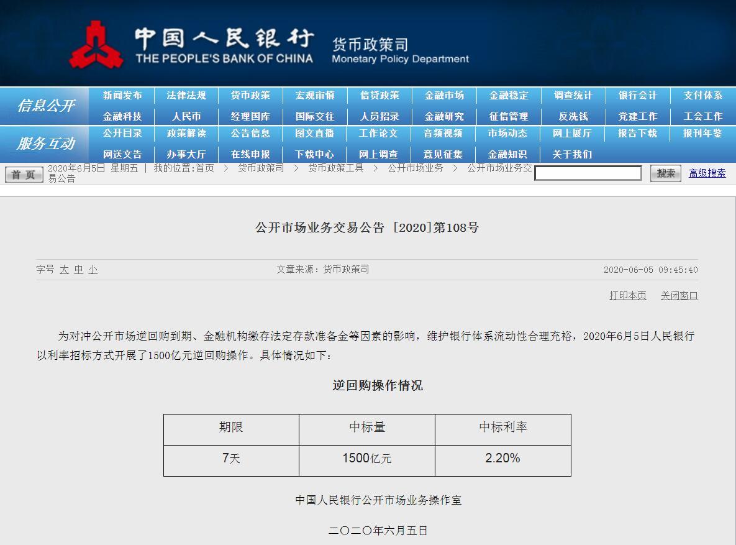The height and width of the screenshot is (545, 736).
Task: Navigate to 人民币 page
Action: 186,116
